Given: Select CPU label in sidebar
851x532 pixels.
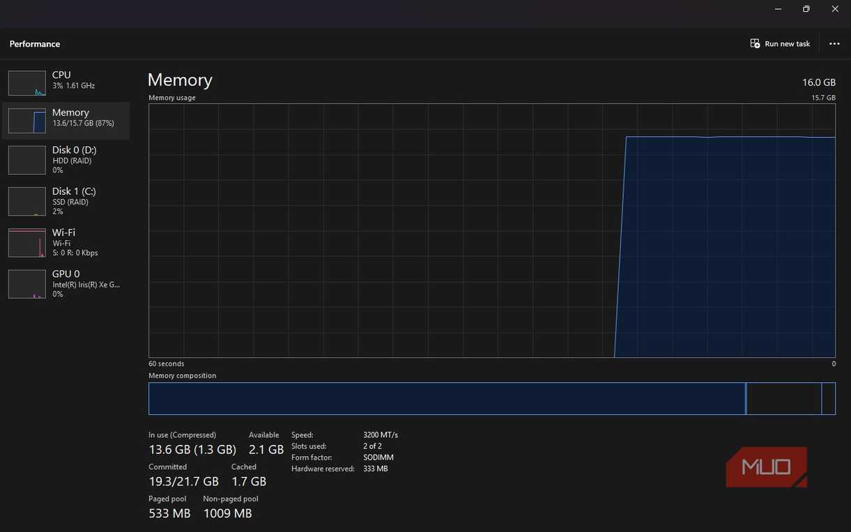Looking at the screenshot, I should 61,75.
